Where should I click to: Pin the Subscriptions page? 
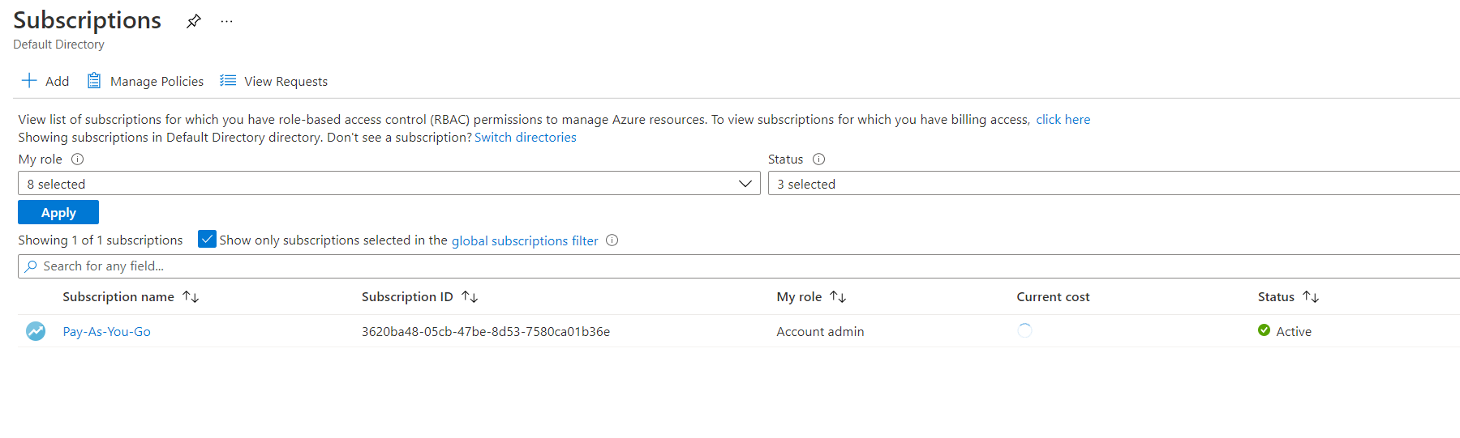tap(193, 21)
